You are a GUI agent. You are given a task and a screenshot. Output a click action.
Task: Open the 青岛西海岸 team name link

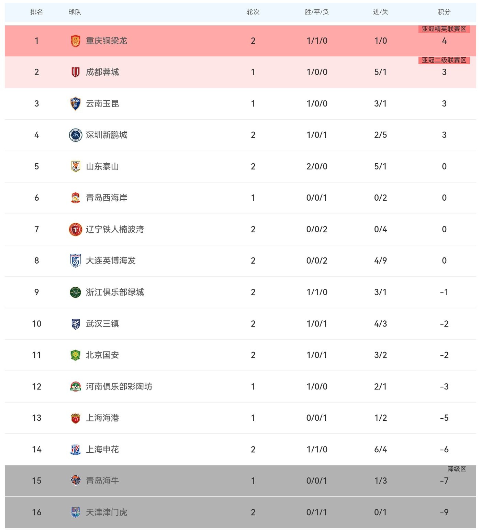coord(107,198)
